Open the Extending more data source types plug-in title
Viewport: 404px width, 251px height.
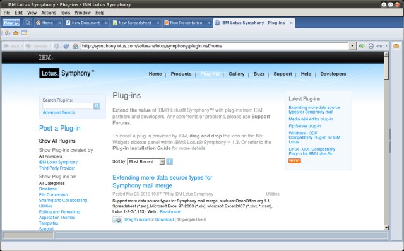[x=162, y=182]
